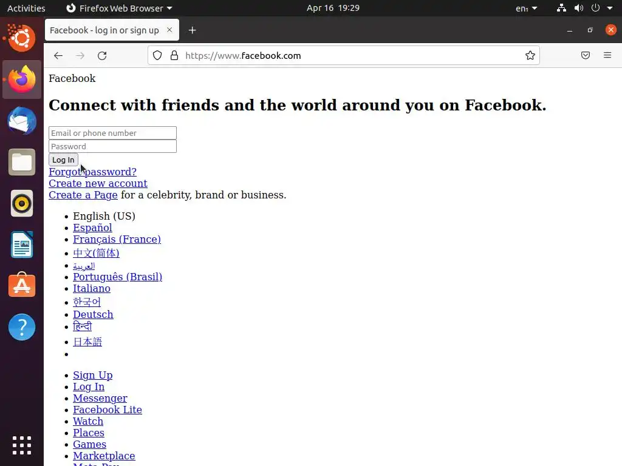View site security padlock info
The image size is (622, 466).
pos(174,55)
